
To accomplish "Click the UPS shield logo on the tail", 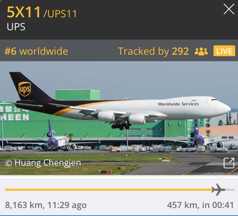I will click(x=25, y=89).
